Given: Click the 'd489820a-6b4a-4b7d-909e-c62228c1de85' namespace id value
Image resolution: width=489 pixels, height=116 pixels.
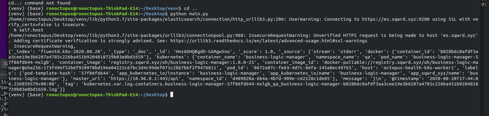Looking at the screenshot, I should tap(281, 79).
